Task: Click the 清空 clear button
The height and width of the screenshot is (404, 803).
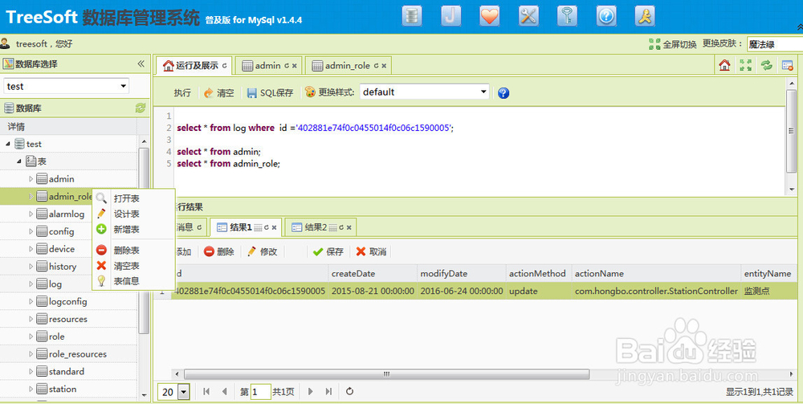Action: [x=219, y=92]
